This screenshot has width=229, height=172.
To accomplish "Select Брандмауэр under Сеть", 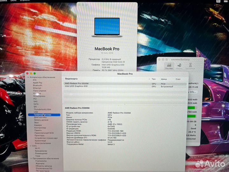I will 41,151.
